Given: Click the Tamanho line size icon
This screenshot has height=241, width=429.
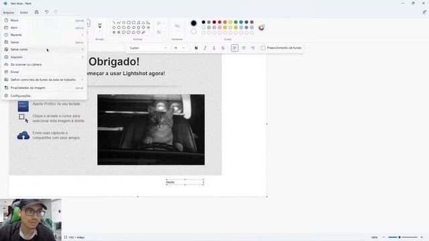Looking at the screenshot, I should pyautogui.click(x=177, y=26).
